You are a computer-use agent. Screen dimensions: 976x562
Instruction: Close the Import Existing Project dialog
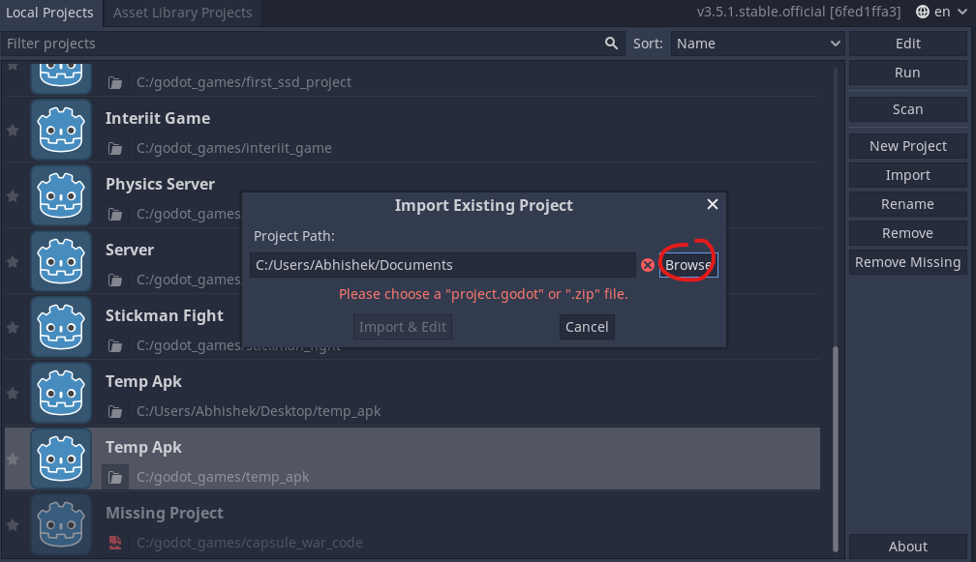point(713,204)
